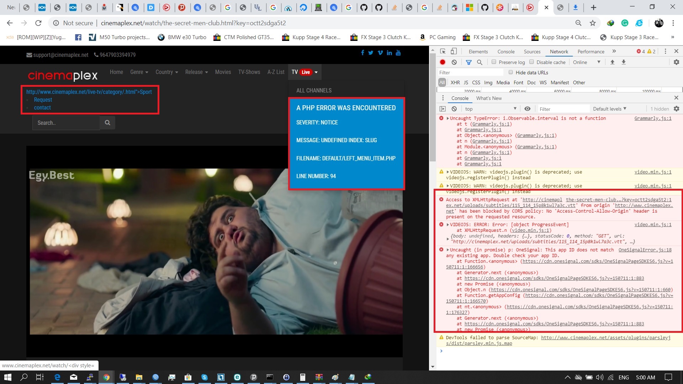Focus the network Filter text box
This screenshot has height=384, width=683.
coord(470,73)
